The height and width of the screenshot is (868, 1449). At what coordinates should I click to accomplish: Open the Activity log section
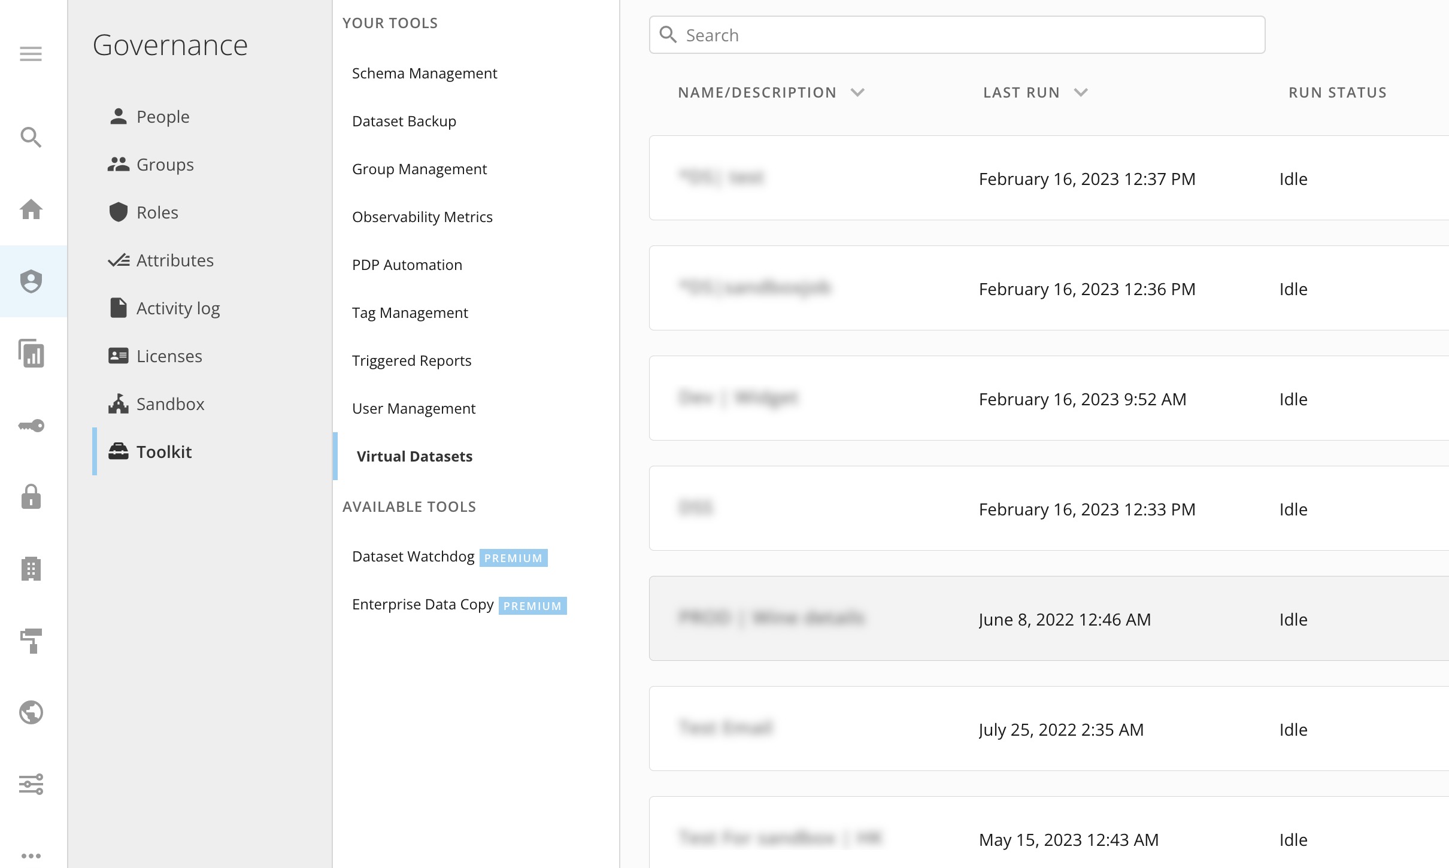tap(177, 308)
